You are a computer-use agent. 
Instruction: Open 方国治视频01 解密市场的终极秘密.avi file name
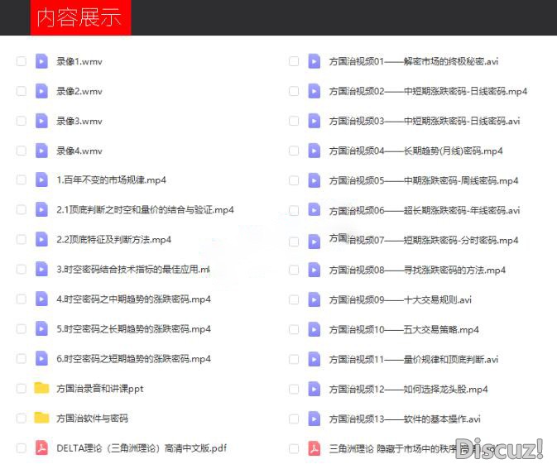414,61
